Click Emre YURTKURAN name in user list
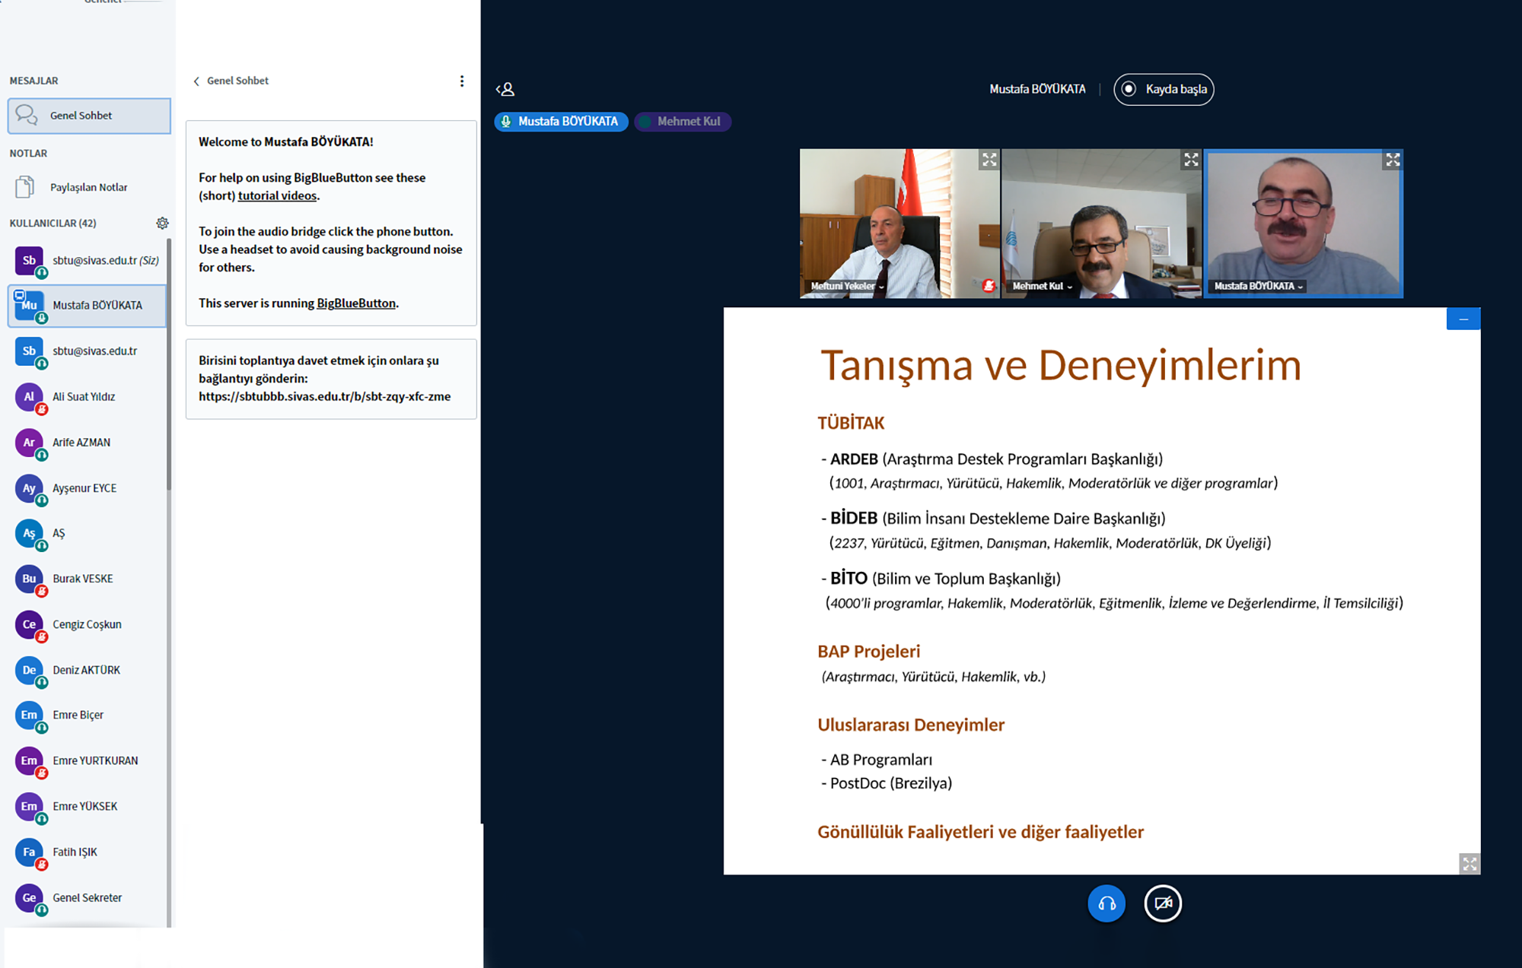Viewport: 1522px width, 968px height. click(96, 760)
